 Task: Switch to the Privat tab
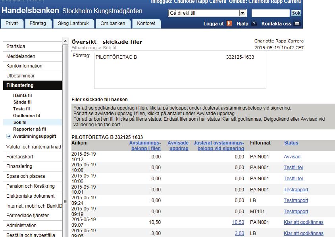click(12, 23)
